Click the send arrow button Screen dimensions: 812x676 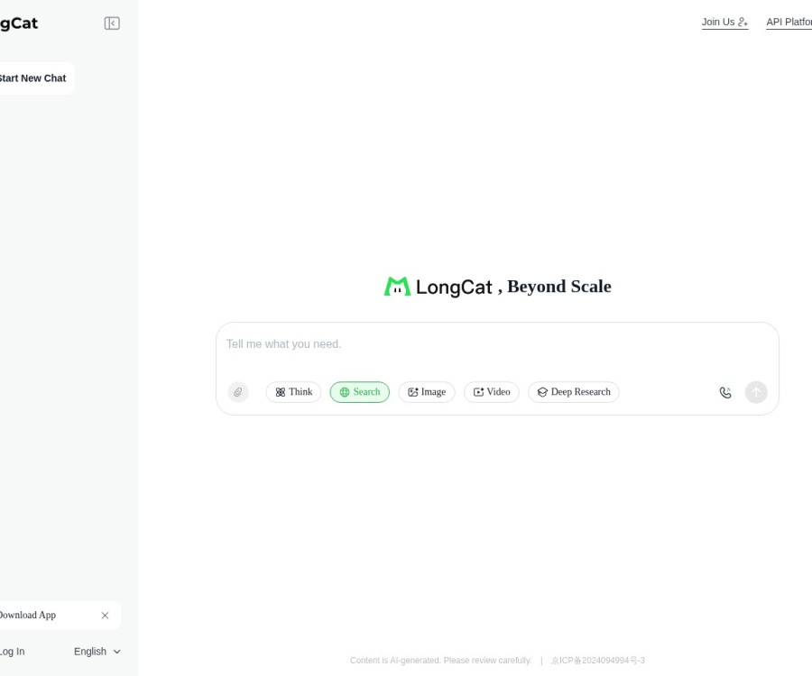(x=756, y=392)
